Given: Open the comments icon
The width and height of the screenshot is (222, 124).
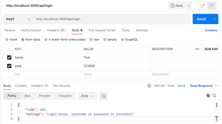Looking at the screenshot, I should pyautogui.click(x=211, y=6).
